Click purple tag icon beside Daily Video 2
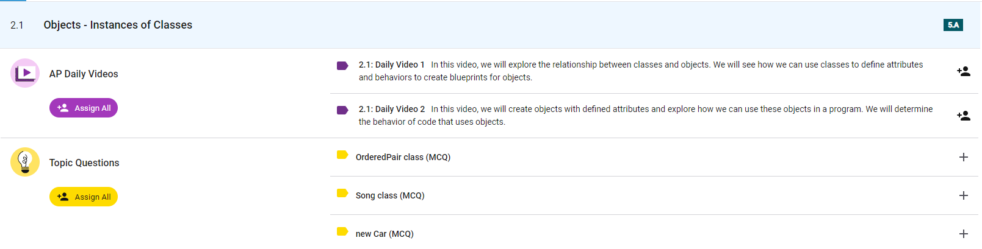 (342, 110)
